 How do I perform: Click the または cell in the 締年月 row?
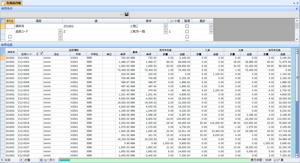tap(10, 26)
